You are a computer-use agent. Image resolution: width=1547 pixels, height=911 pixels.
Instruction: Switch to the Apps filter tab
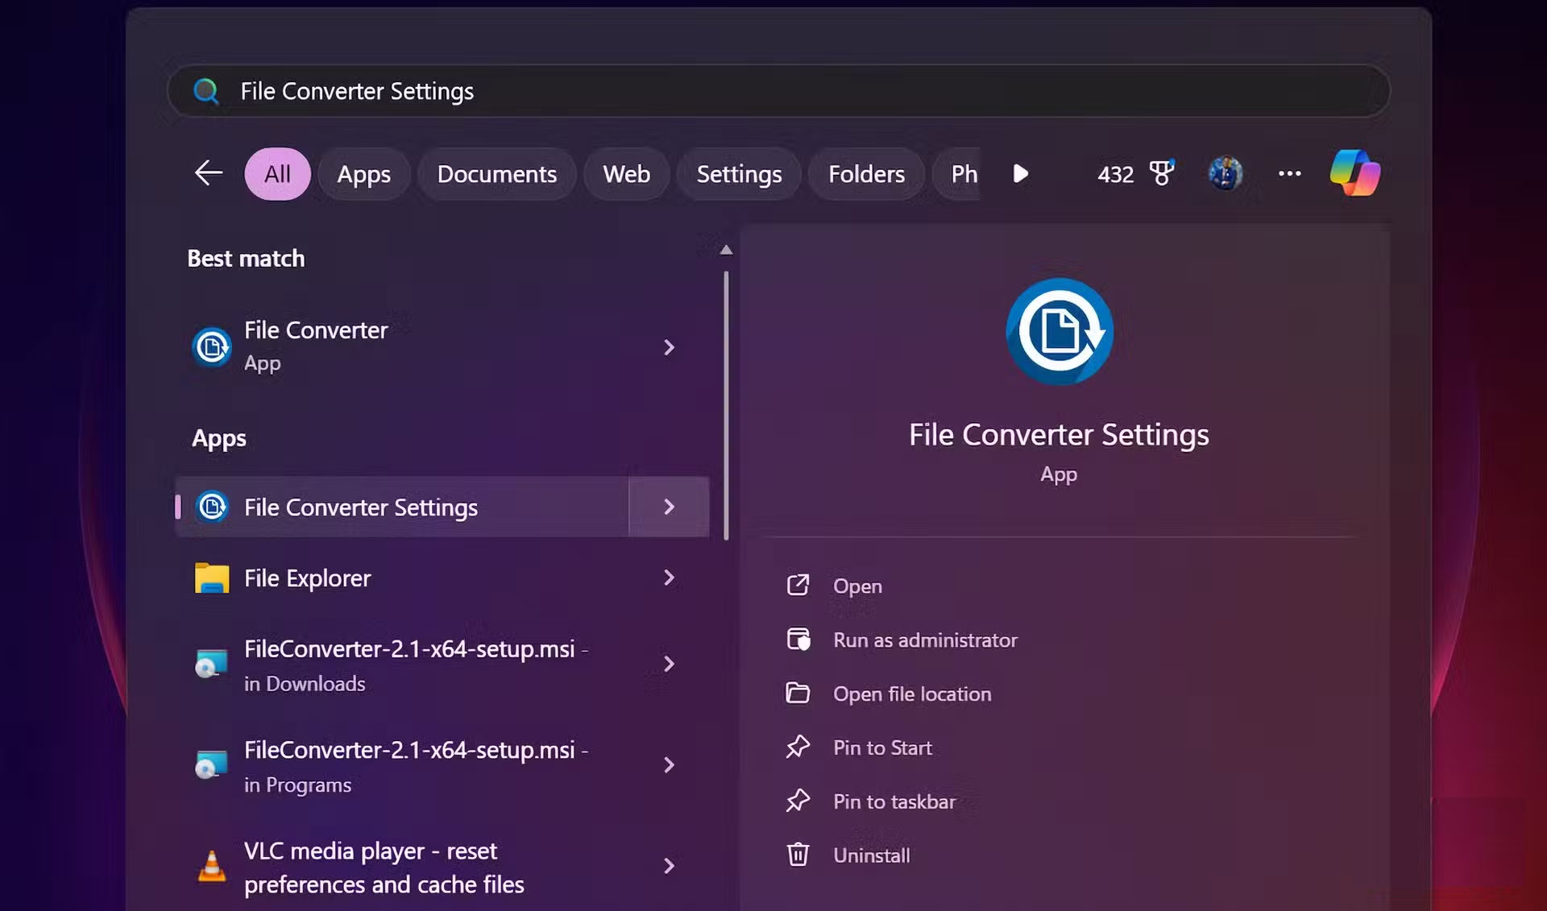click(x=363, y=174)
